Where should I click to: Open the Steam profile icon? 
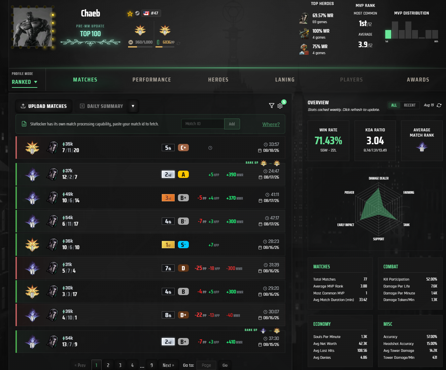[137, 13]
